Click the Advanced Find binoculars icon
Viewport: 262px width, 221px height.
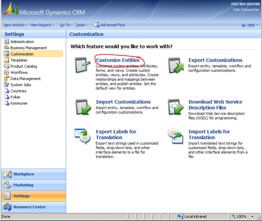tap(97, 25)
